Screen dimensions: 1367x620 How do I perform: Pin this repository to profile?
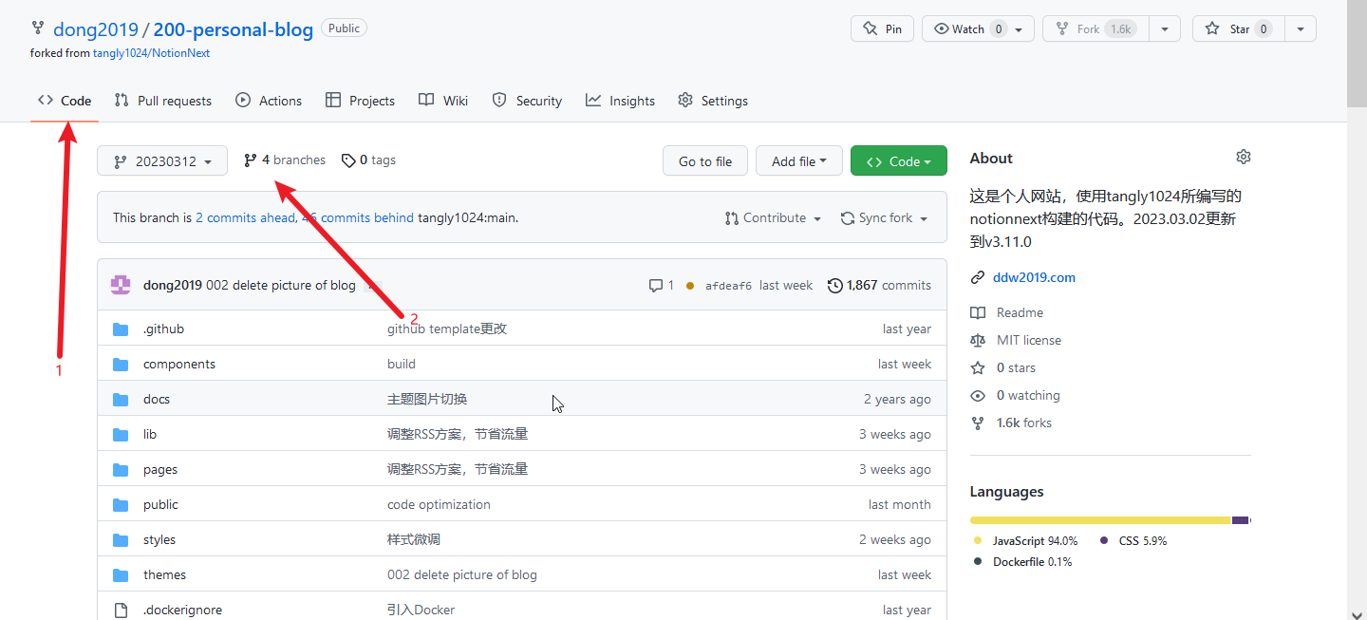(882, 28)
